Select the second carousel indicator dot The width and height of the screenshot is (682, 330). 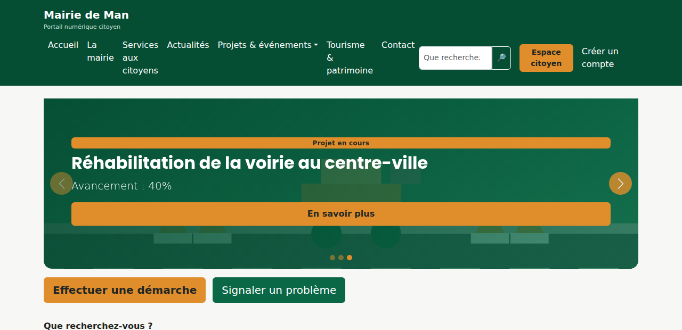click(x=341, y=258)
